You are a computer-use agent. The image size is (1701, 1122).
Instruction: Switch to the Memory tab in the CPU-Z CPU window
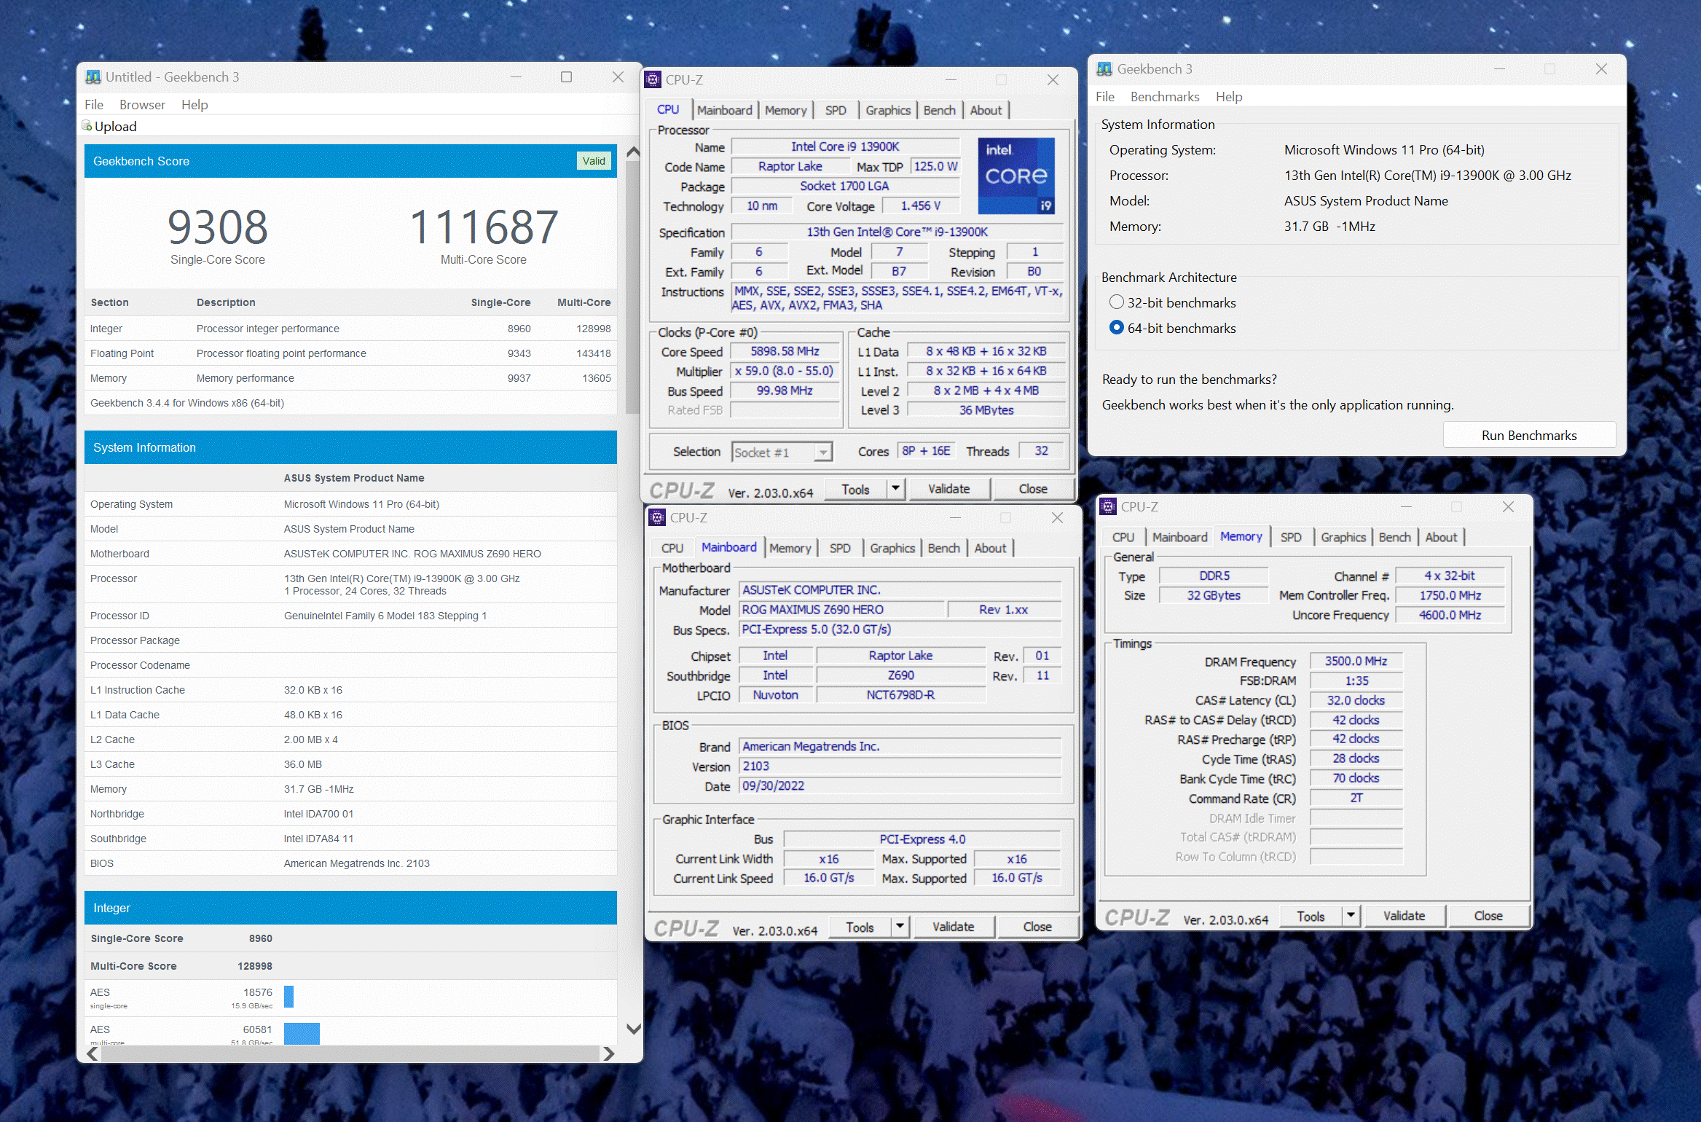[785, 110]
